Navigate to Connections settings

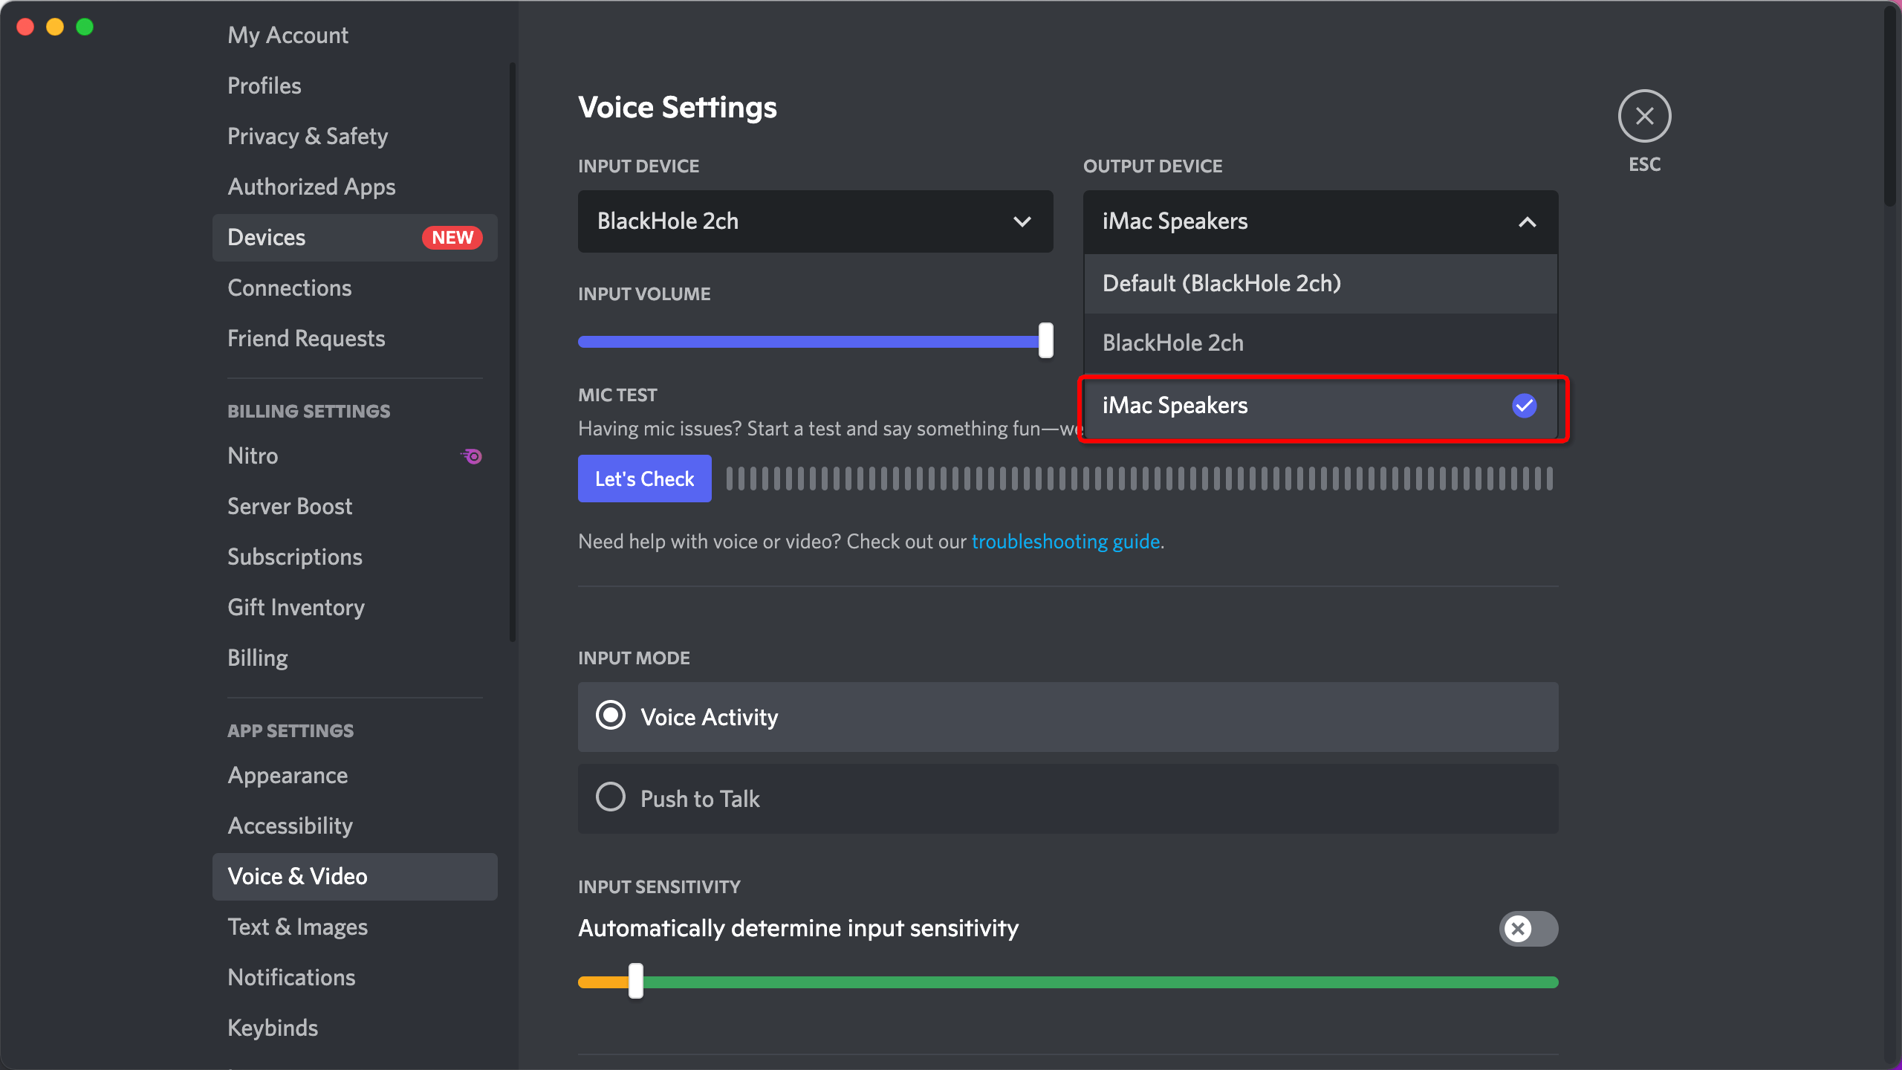tap(289, 286)
